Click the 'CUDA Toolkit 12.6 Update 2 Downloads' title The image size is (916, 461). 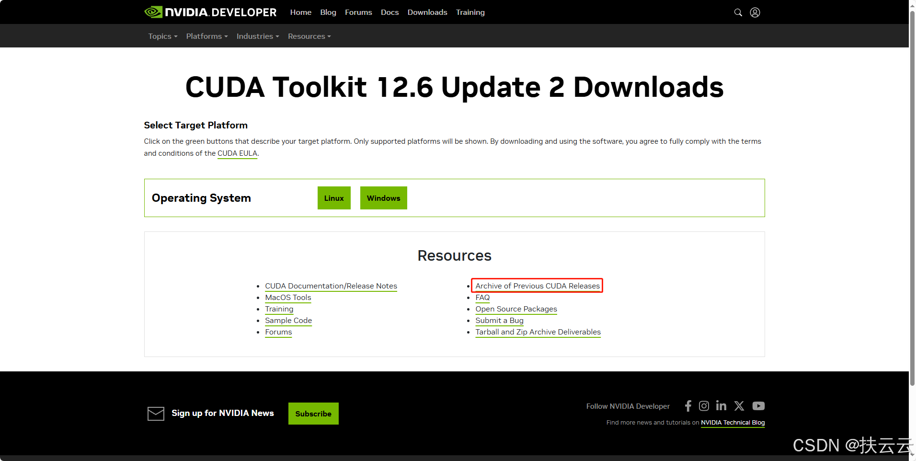(454, 87)
